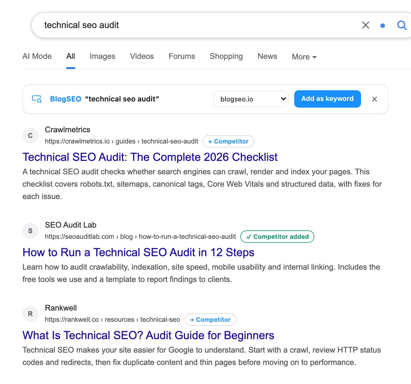411x384 pixels.
Task: Click the Crawlmetrics favicon circle
Action: pos(30,136)
